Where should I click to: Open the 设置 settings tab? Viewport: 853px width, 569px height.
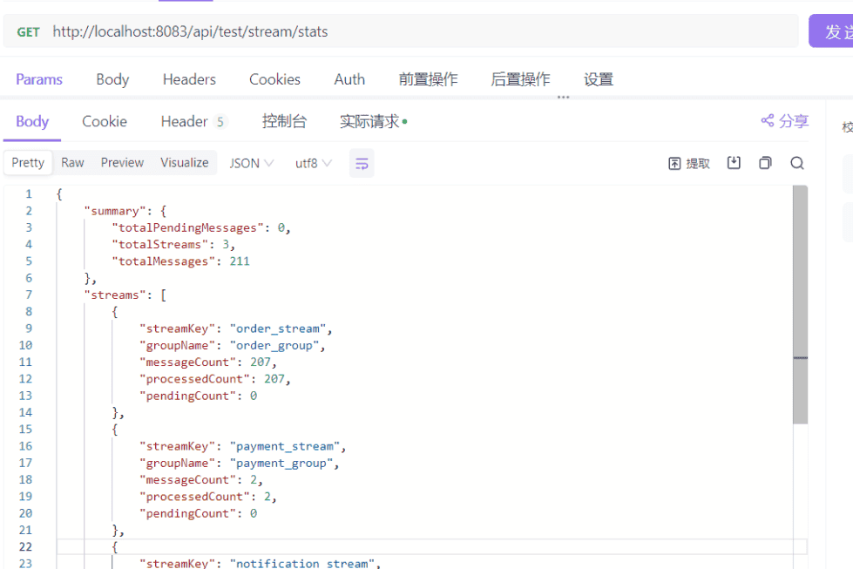[599, 79]
